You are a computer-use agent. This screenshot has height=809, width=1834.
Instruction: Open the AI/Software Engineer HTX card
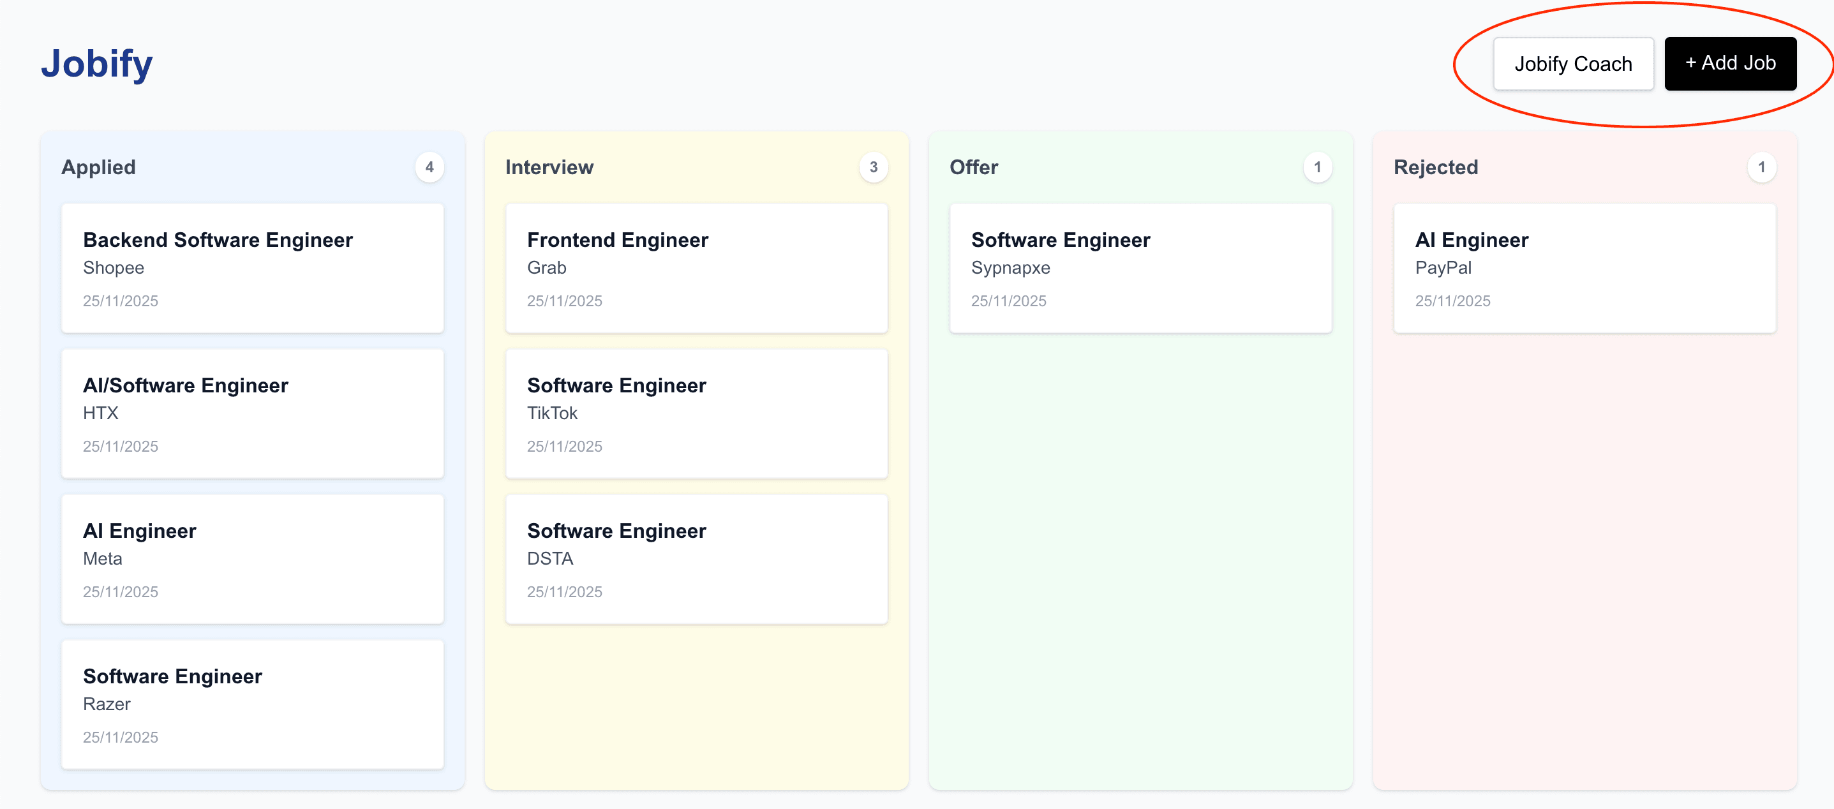point(252,414)
